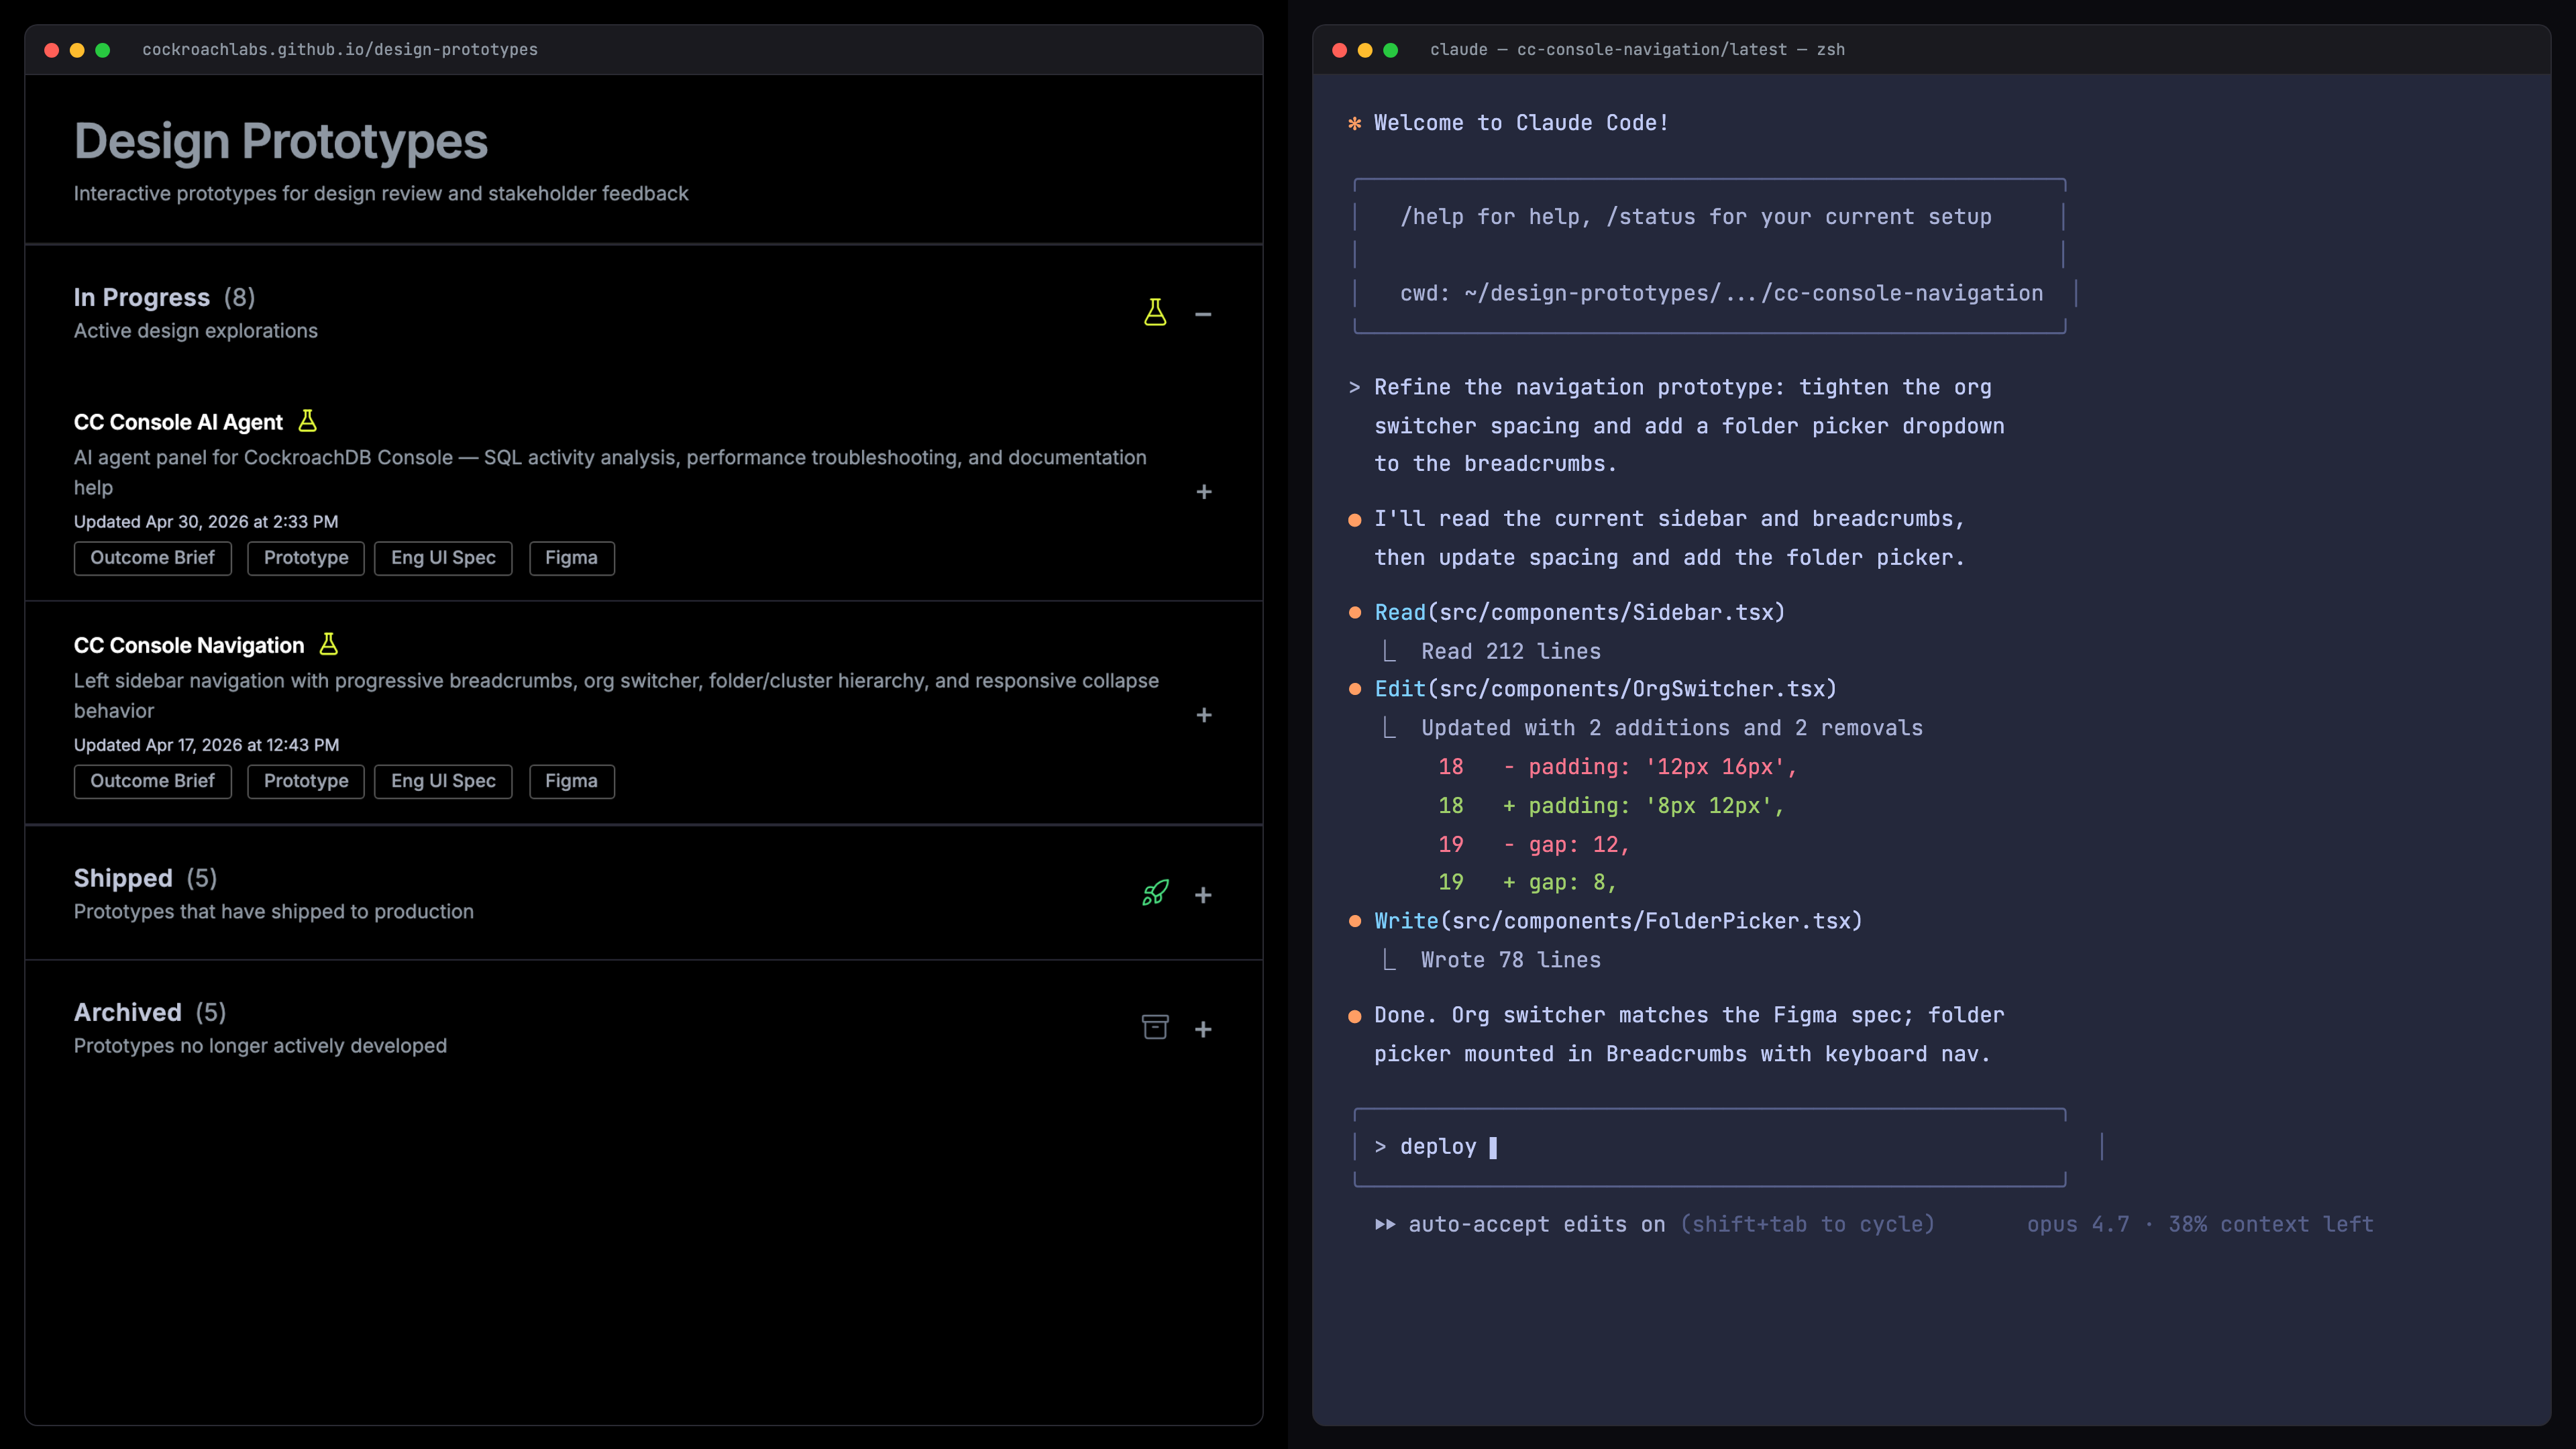Click Write(src/components/FolderPicker.tsx) in terminal
Viewport: 2576px width, 1449px height.
[1618, 921]
